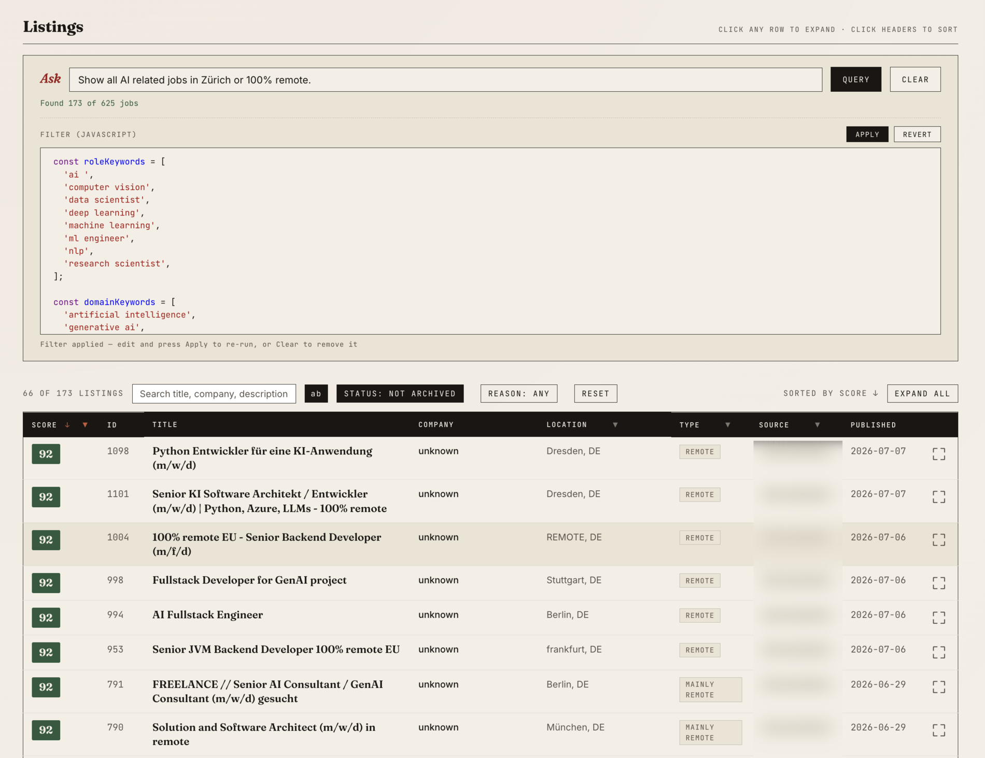Revert the JavaScript filter changes

pyautogui.click(x=917, y=134)
